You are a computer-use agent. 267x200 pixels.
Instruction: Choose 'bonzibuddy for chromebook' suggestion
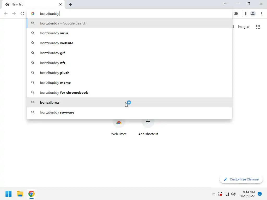(129, 92)
